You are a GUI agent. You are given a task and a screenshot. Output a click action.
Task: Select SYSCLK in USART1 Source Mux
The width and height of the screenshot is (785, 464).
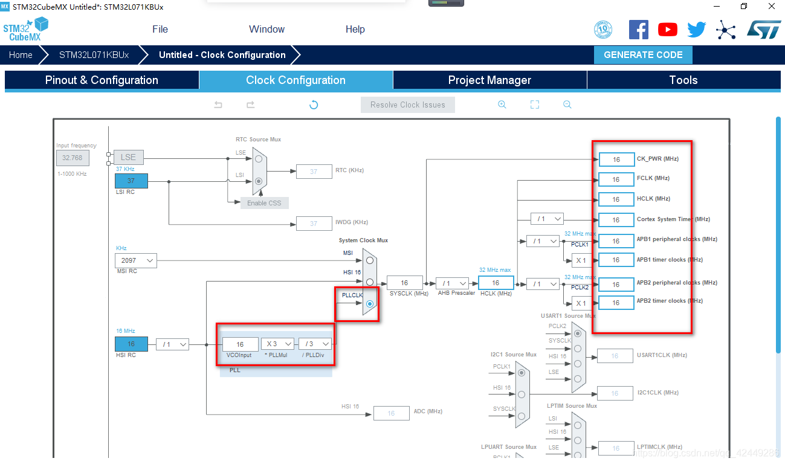tap(578, 349)
